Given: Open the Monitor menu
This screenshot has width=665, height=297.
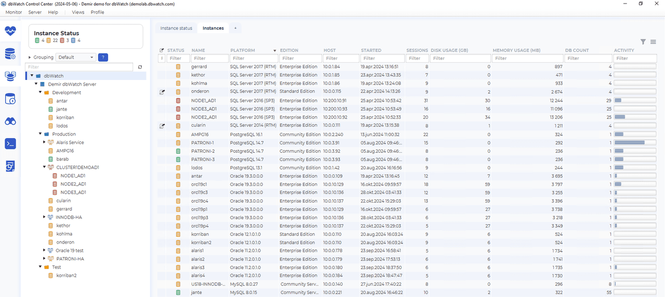Looking at the screenshot, I should [14, 12].
